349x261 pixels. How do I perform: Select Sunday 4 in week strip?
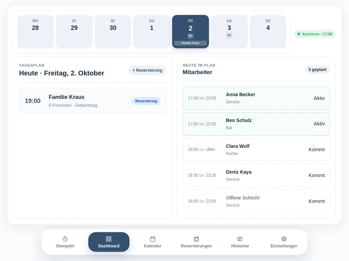click(268, 32)
